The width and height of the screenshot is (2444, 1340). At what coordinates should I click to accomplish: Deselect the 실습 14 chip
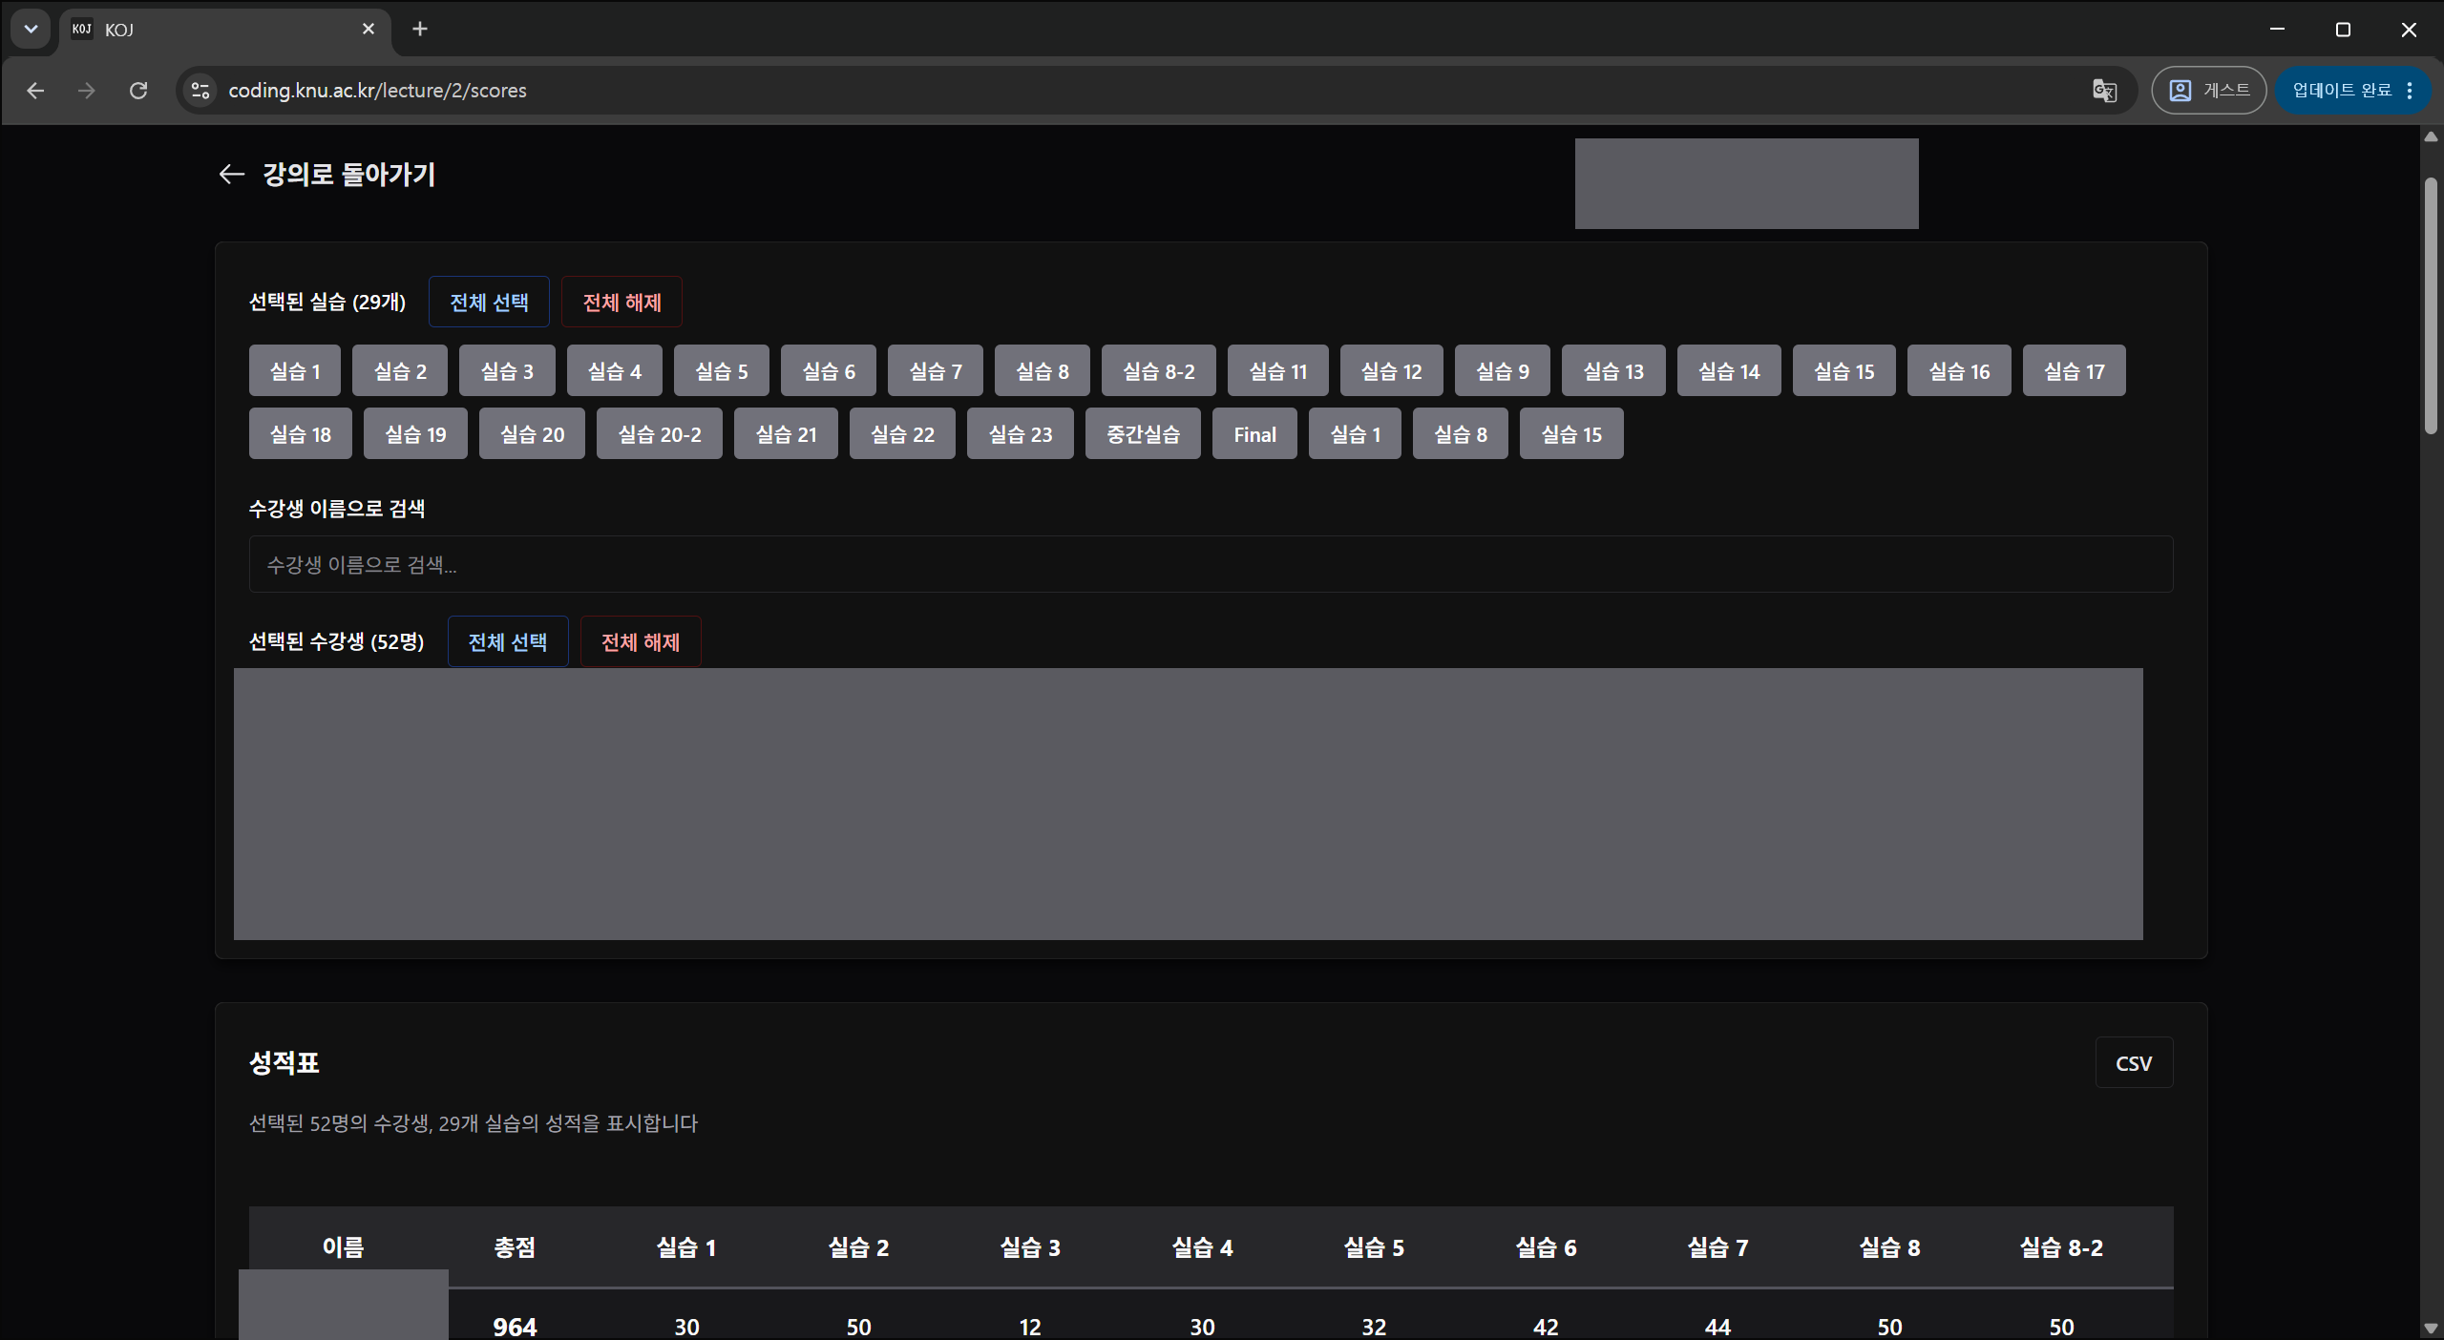click(x=1729, y=371)
